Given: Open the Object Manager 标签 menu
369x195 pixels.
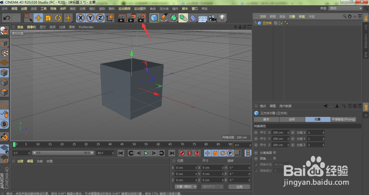Looking at the screenshot, I should pyautogui.click(x=302, y=17).
